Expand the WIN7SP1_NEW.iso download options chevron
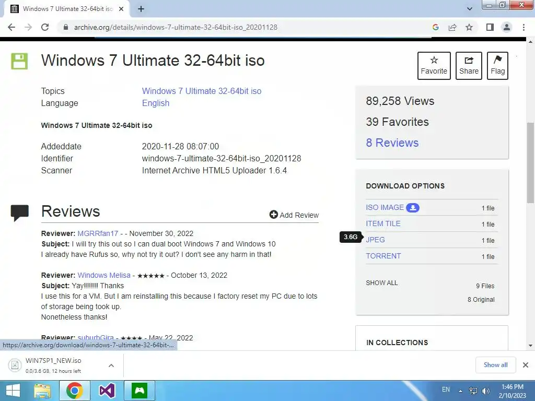Image resolution: width=535 pixels, height=401 pixels. click(x=111, y=365)
